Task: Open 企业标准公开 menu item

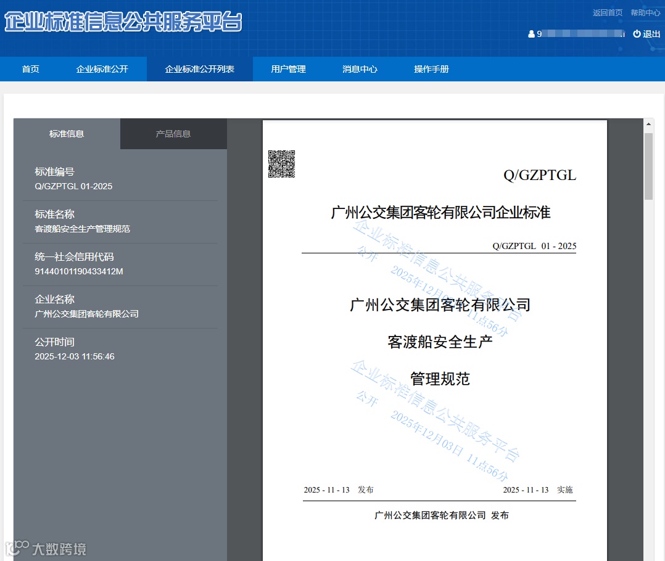Action: pyautogui.click(x=102, y=69)
